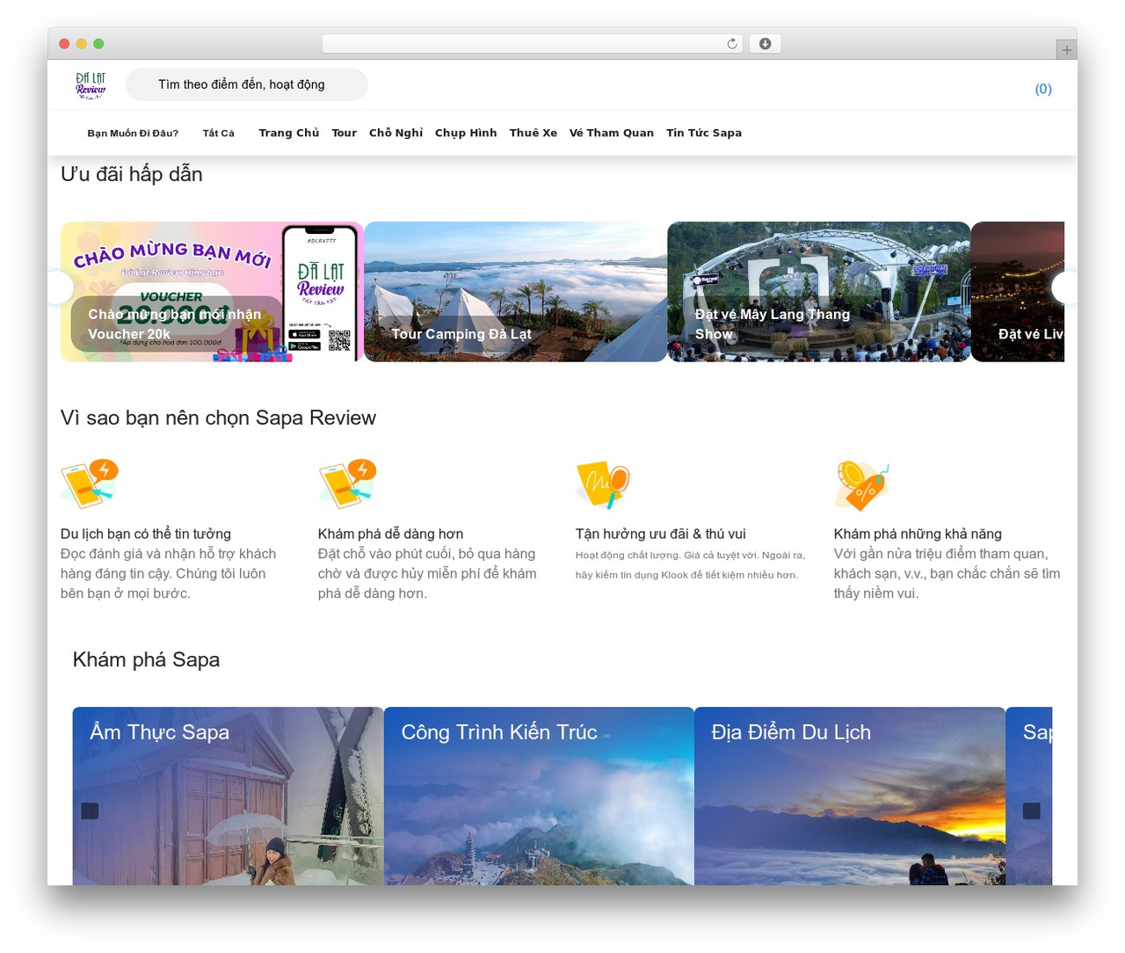Image resolution: width=1125 pixels, height=953 pixels.
Task: Navigate to Thuê Xe
Action: (x=533, y=133)
